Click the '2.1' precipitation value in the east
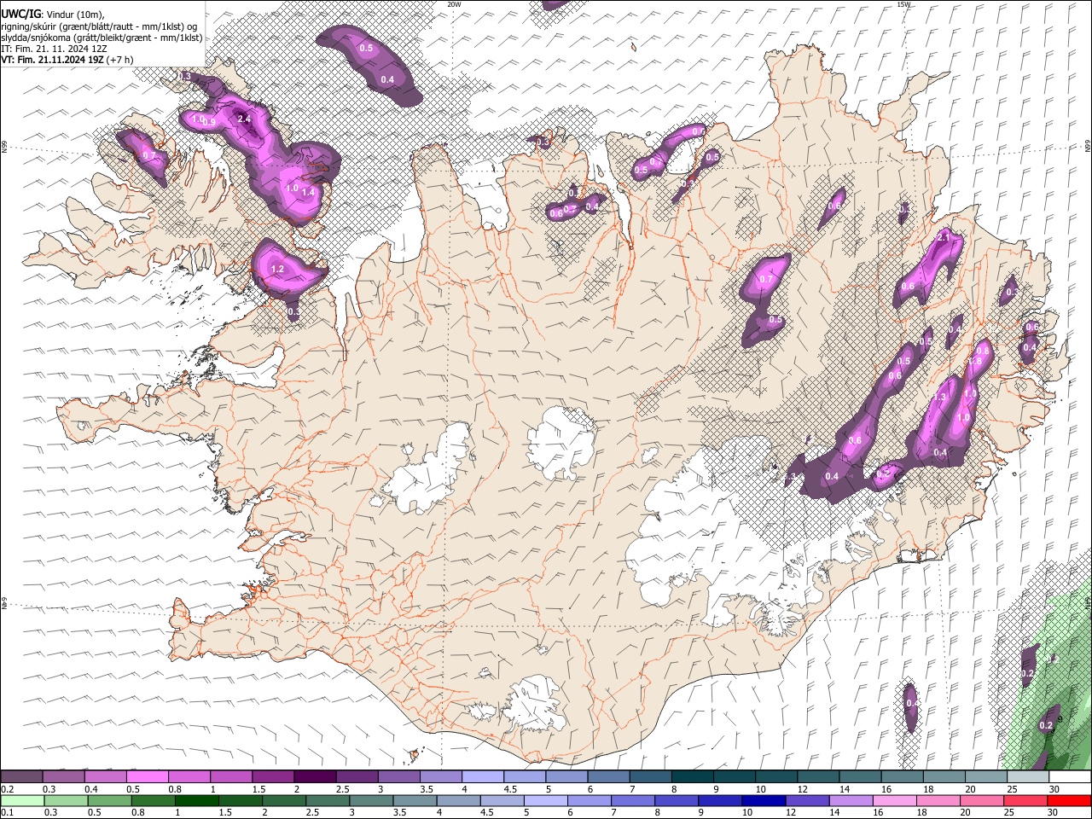The height and width of the screenshot is (819, 1092). (944, 236)
